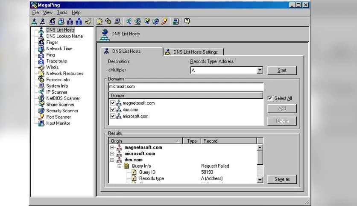Open the NetBIOS Scanner tool
The image size is (357, 206).
point(63,98)
